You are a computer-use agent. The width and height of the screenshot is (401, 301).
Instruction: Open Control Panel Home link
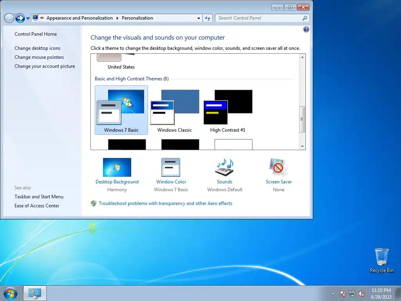tap(36, 34)
